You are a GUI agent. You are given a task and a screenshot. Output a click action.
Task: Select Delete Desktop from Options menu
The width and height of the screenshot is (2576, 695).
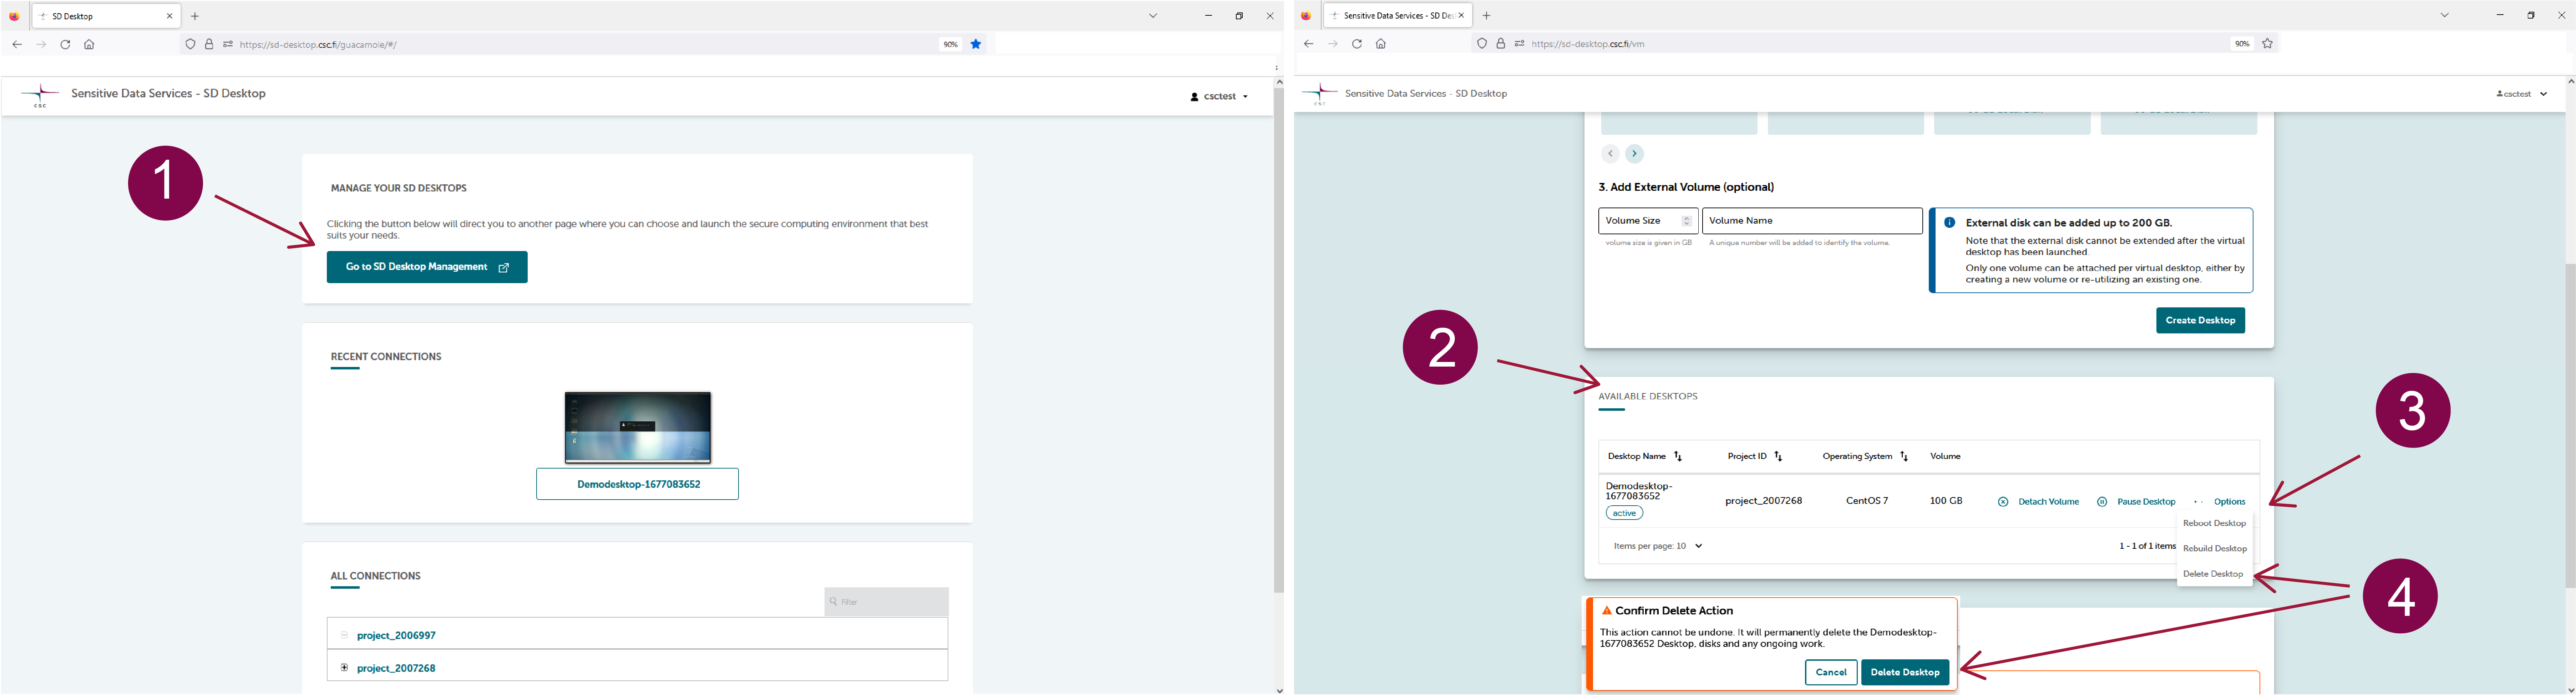click(x=2213, y=574)
